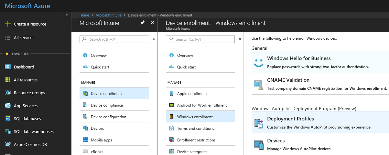This screenshot has height=155, width=389.
Task: Open Devices AutoPilot tile title
Action: pyautogui.click(x=276, y=141)
